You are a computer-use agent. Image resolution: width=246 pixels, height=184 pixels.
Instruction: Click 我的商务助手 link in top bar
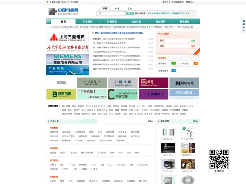178,2
